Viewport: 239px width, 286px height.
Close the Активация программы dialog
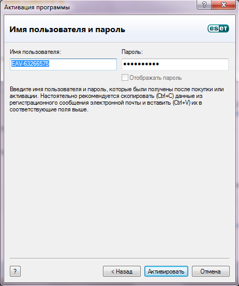(223, 5)
